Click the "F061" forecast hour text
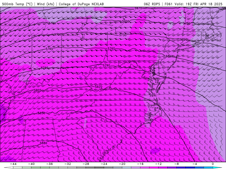The height and width of the screenshot is (169, 226). click(168, 4)
